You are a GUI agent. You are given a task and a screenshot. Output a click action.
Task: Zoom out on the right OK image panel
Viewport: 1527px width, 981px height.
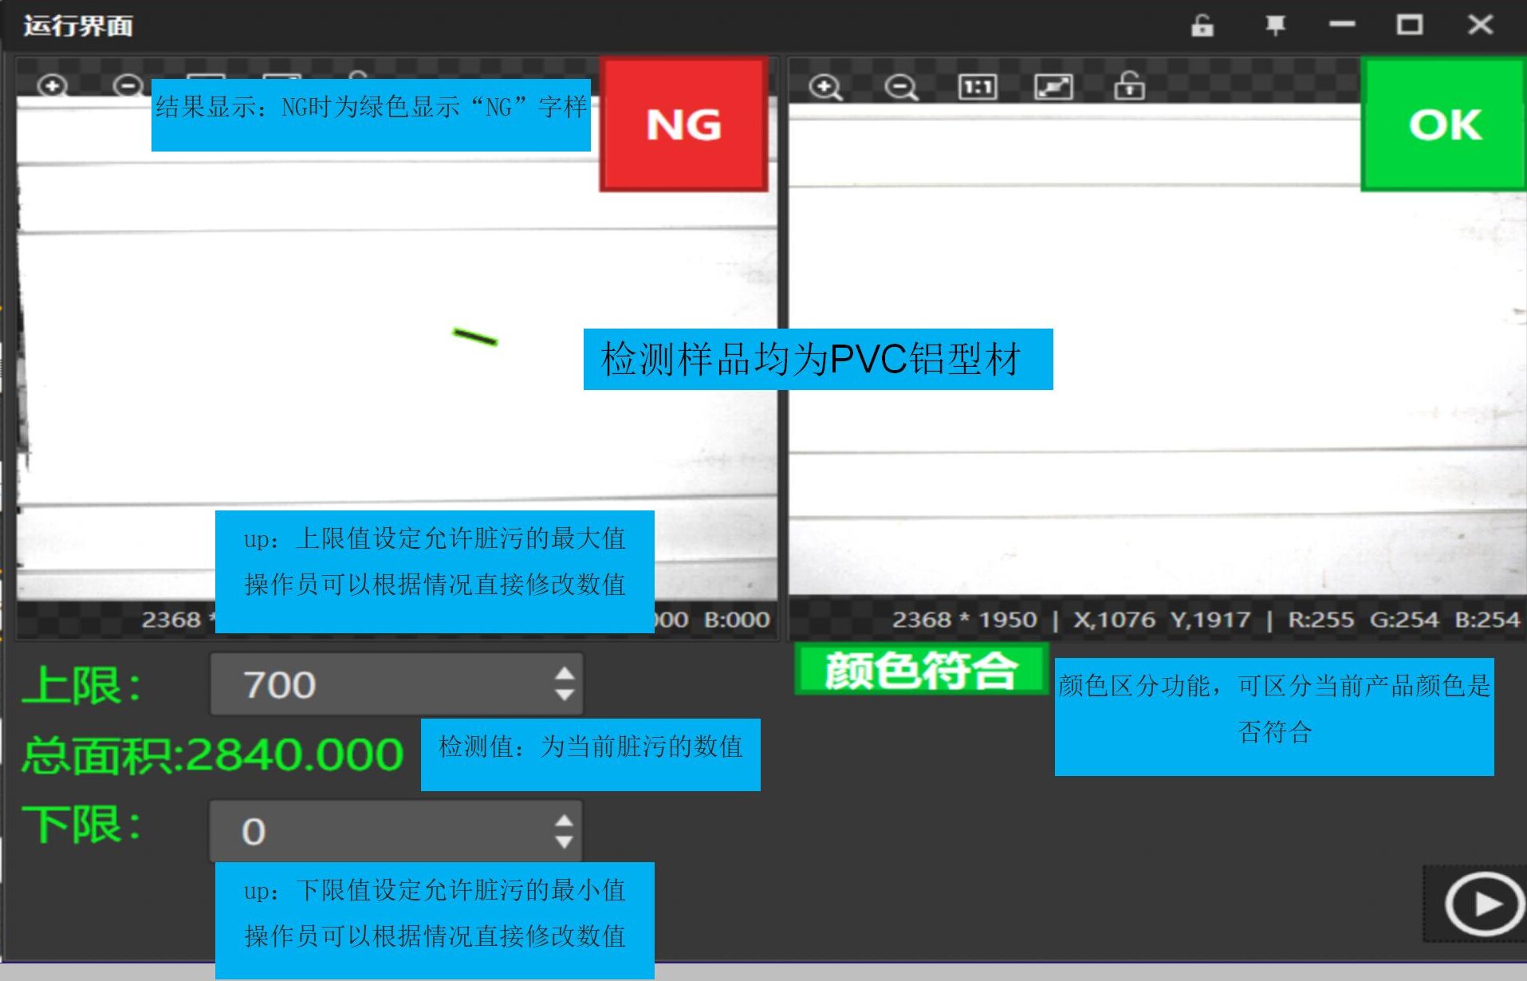coord(899,86)
